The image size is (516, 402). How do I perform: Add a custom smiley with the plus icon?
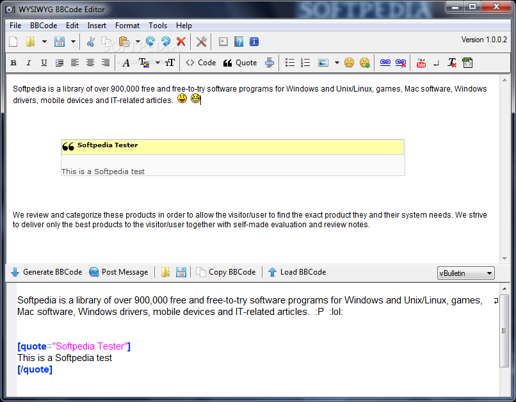(365, 63)
